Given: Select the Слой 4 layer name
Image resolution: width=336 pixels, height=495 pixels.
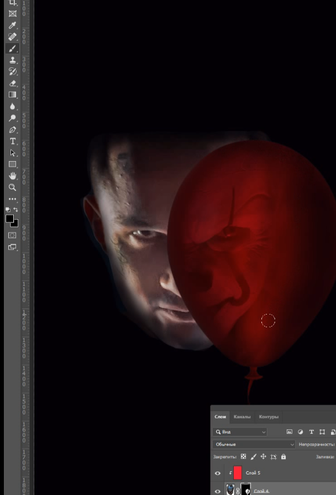Looking at the screenshot, I should 261,491.
